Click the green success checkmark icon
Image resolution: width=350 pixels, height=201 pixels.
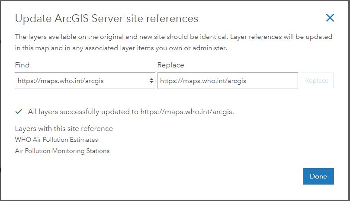click(x=19, y=112)
